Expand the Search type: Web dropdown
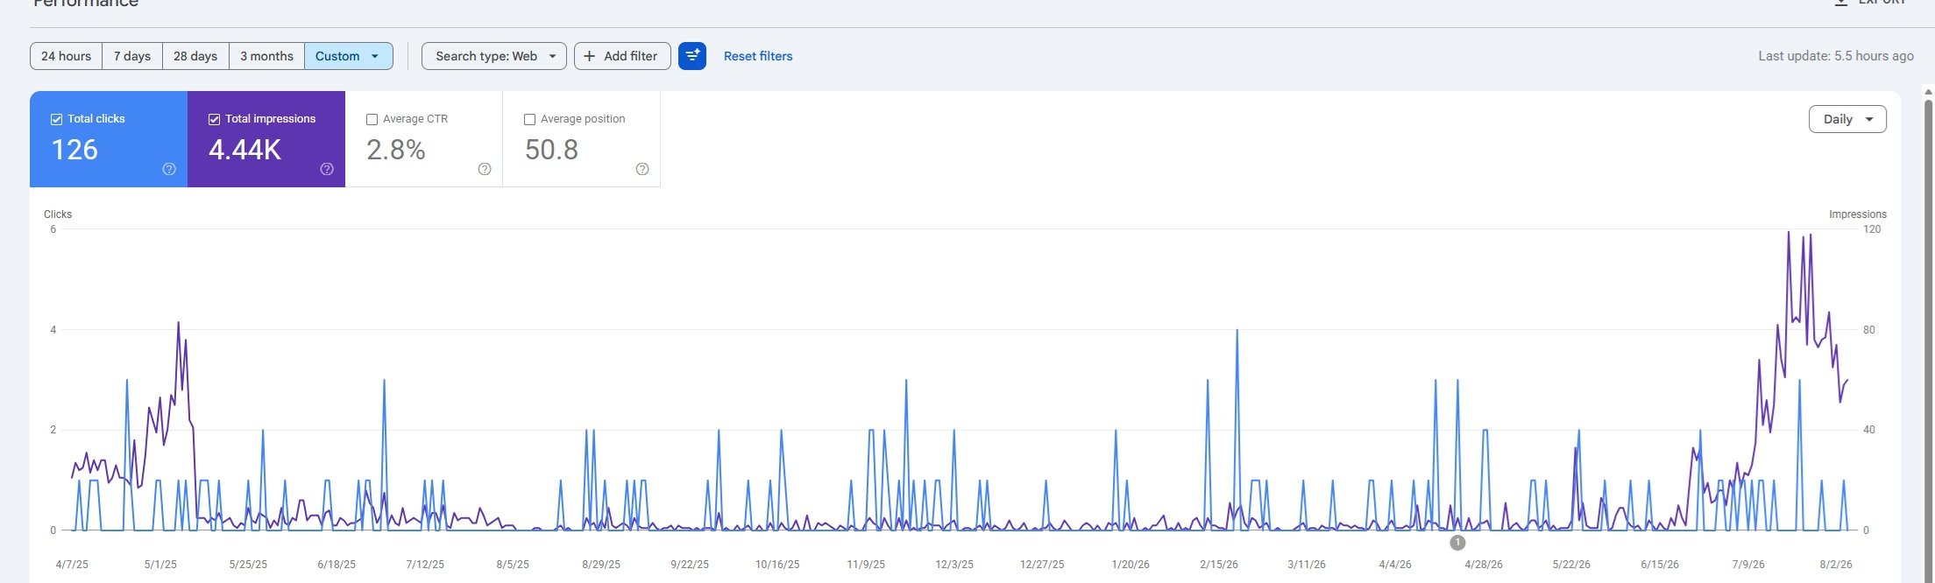1935x583 pixels. 494,56
